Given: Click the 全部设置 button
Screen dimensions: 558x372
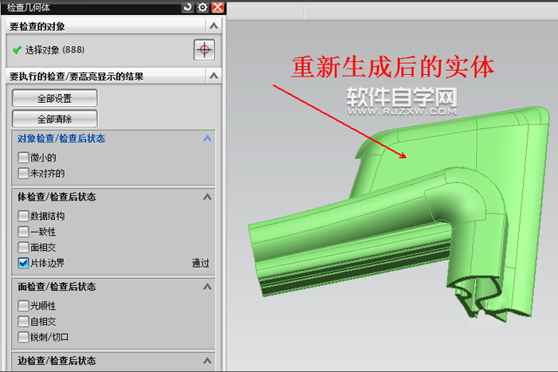Looking at the screenshot, I should point(54,98).
